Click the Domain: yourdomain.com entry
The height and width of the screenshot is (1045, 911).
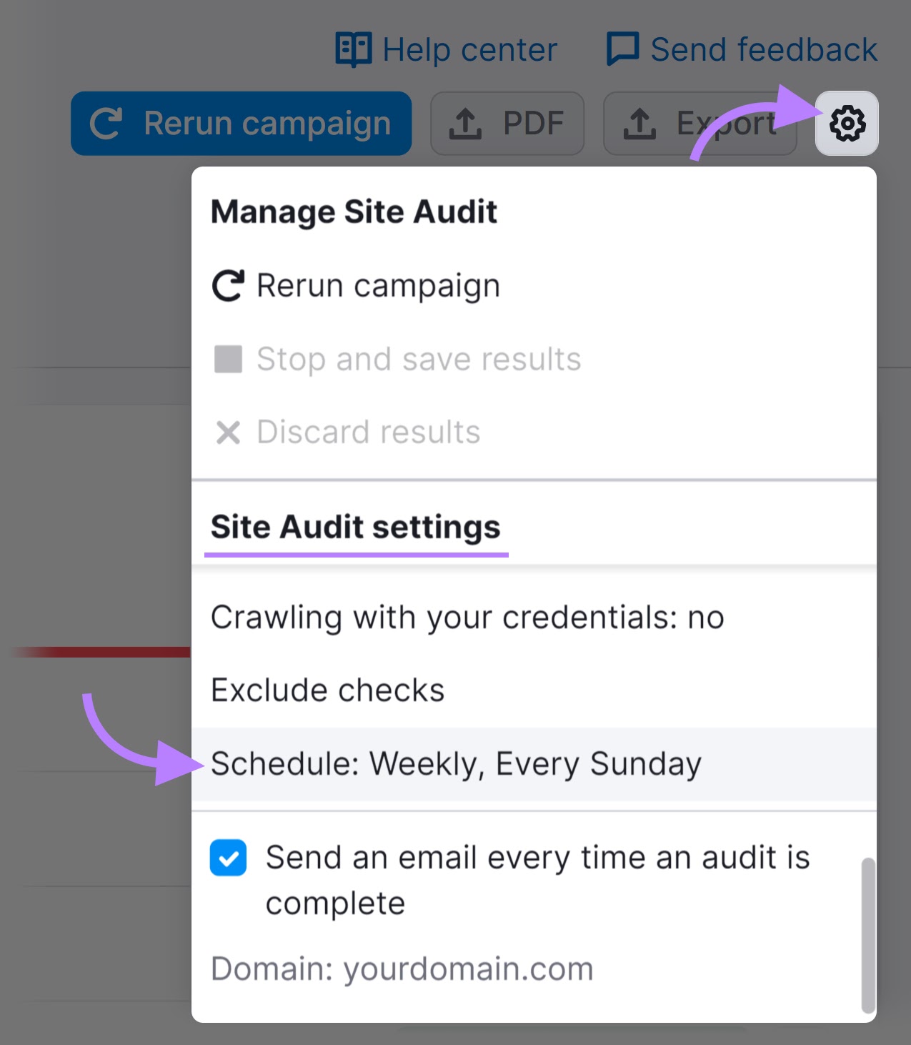[x=402, y=969]
